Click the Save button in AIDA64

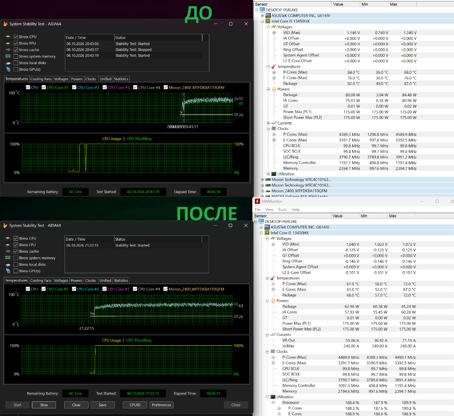pyautogui.click(x=103, y=405)
